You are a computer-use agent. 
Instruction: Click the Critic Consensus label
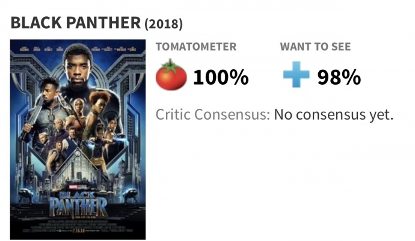[212, 115]
